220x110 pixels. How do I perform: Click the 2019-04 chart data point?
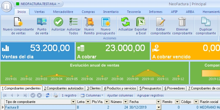point(57,75)
